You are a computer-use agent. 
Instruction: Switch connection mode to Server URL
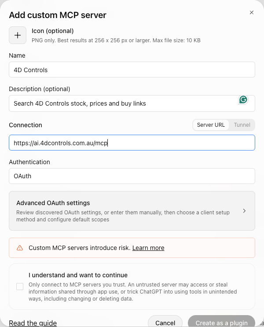pos(211,125)
